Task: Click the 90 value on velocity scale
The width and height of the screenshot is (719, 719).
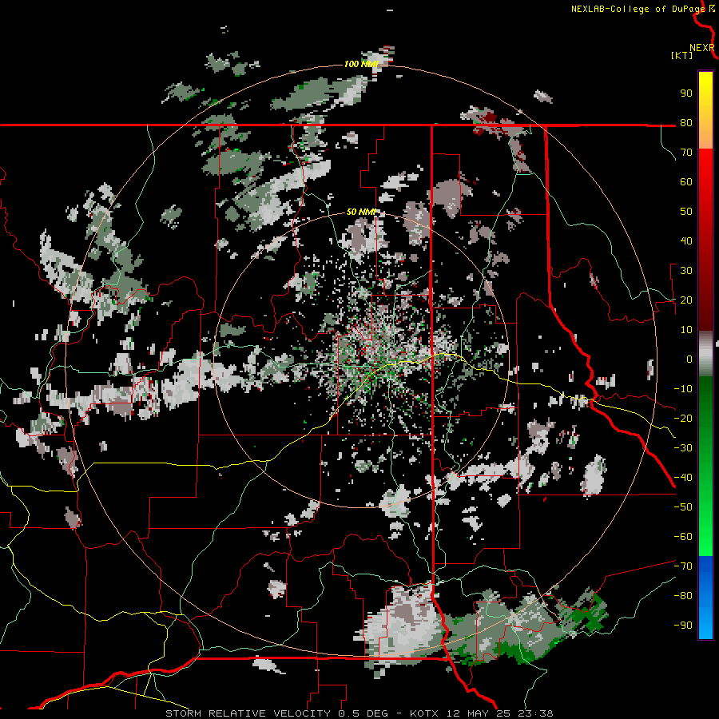Action: tap(686, 93)
